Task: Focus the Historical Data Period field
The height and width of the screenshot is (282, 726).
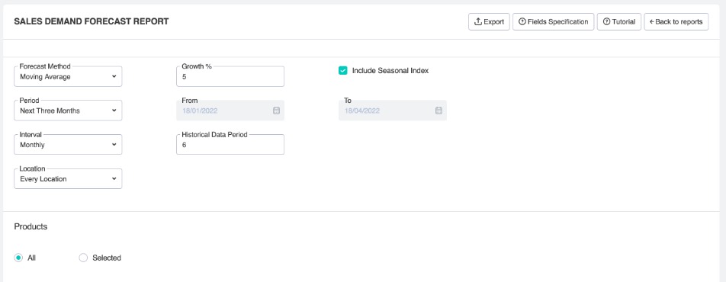Action: tap(230, 145)
